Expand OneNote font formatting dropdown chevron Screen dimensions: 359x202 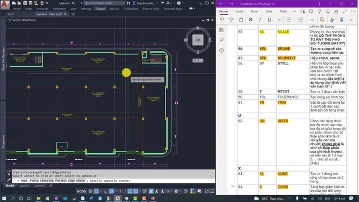(279, 20)
